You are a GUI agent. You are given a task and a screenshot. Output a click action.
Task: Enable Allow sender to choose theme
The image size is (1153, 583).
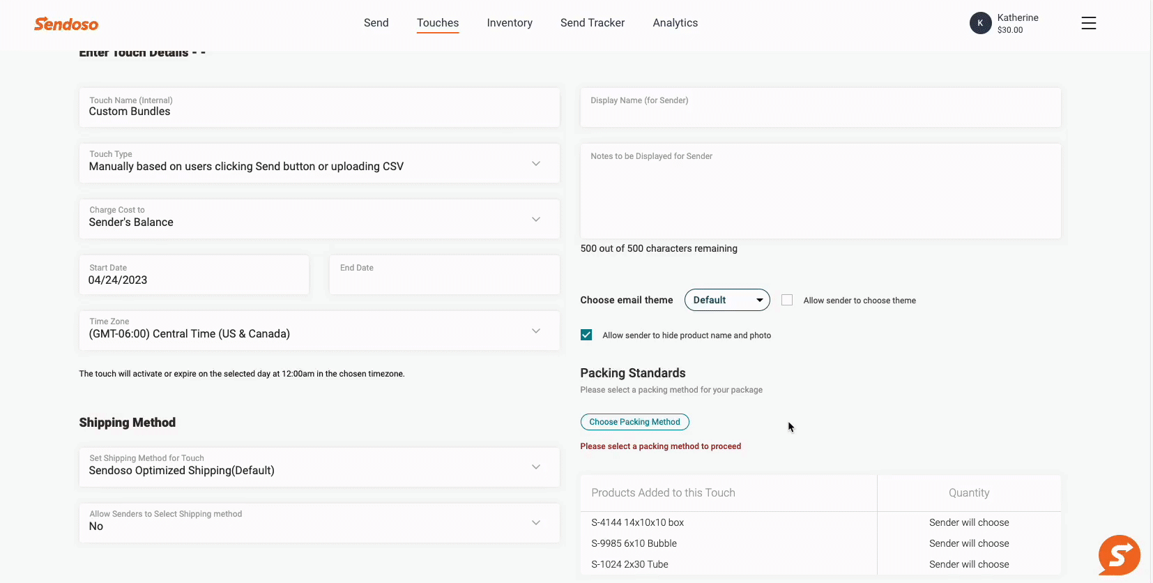(x=787, y=300)
